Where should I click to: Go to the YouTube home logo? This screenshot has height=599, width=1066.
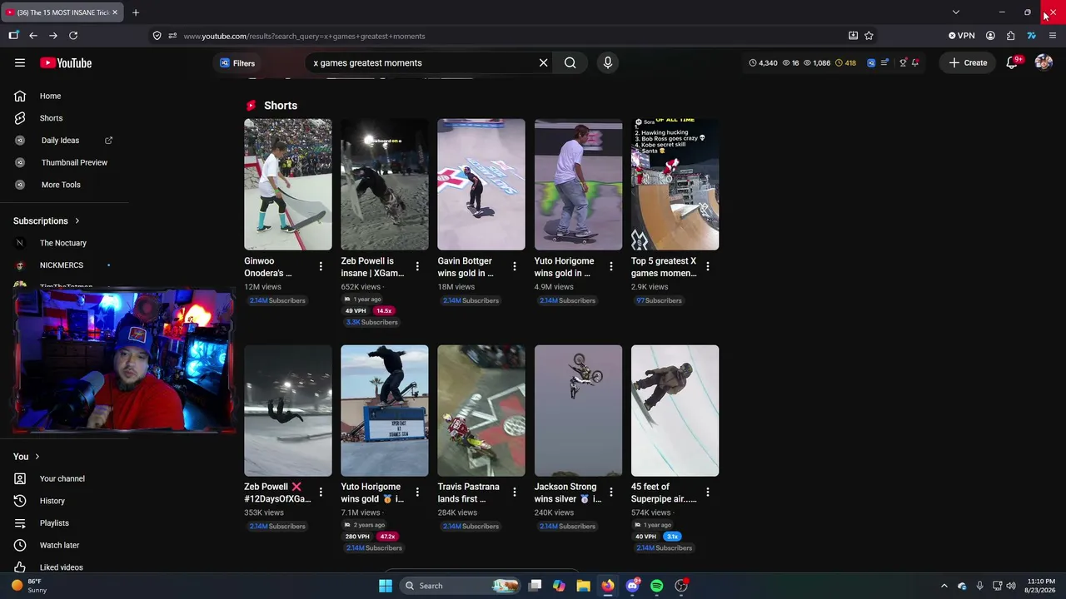[66, 63]
